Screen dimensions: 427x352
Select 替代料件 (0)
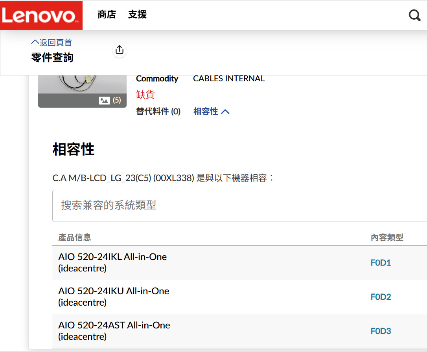[x=158, y=112]
